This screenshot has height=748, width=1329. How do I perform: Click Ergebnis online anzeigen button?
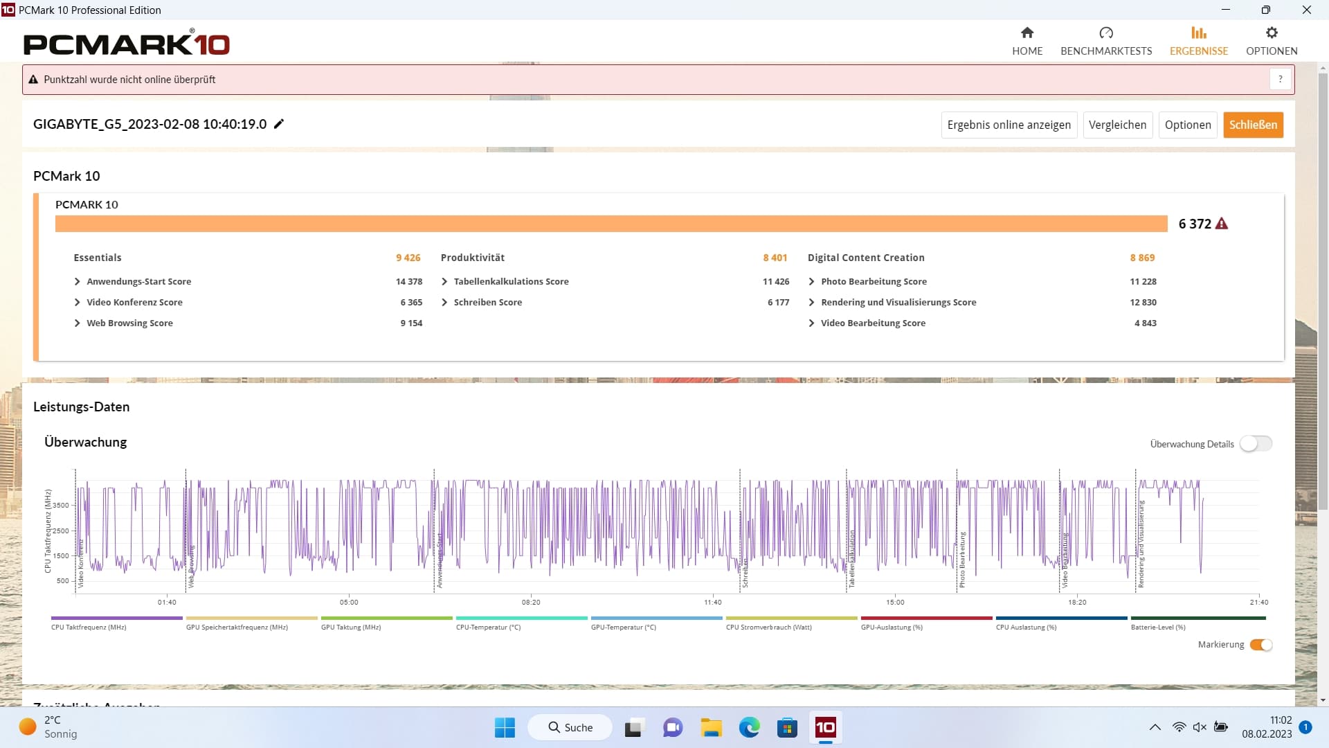[1009, 125]
